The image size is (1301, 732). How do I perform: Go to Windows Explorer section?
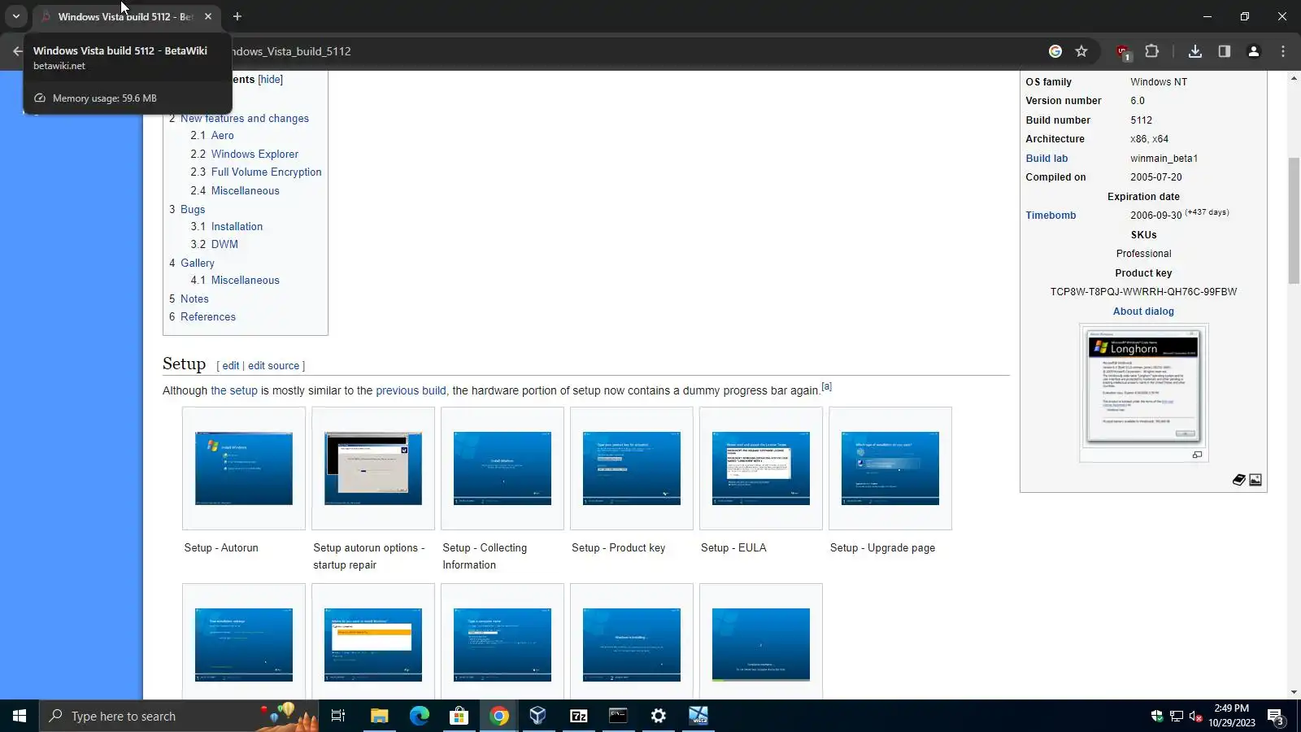[x=255, y=154]
